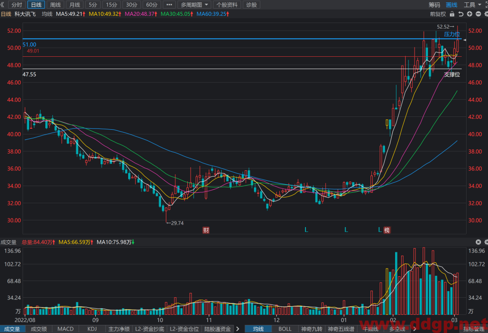The height and width of the screenshot is (333, 488).
Task: Click the MA60:39.25 legend value
Action: (x=213, y=14)
